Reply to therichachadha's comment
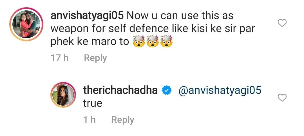 123,120
